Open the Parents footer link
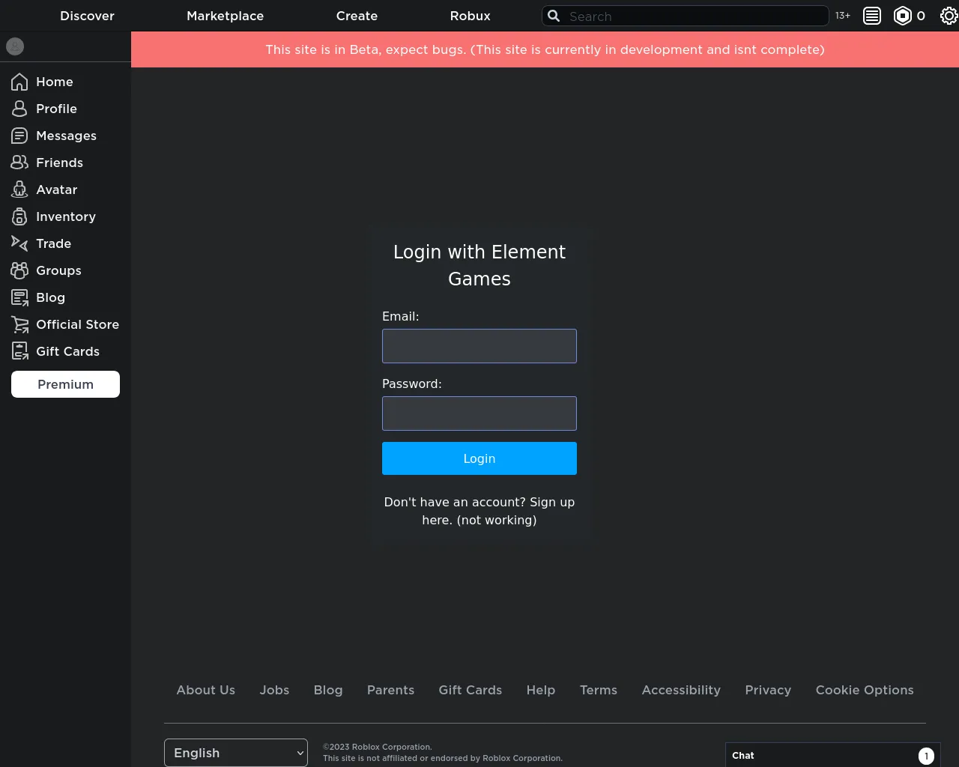The image size is (959, 767). tap(390, 690)
